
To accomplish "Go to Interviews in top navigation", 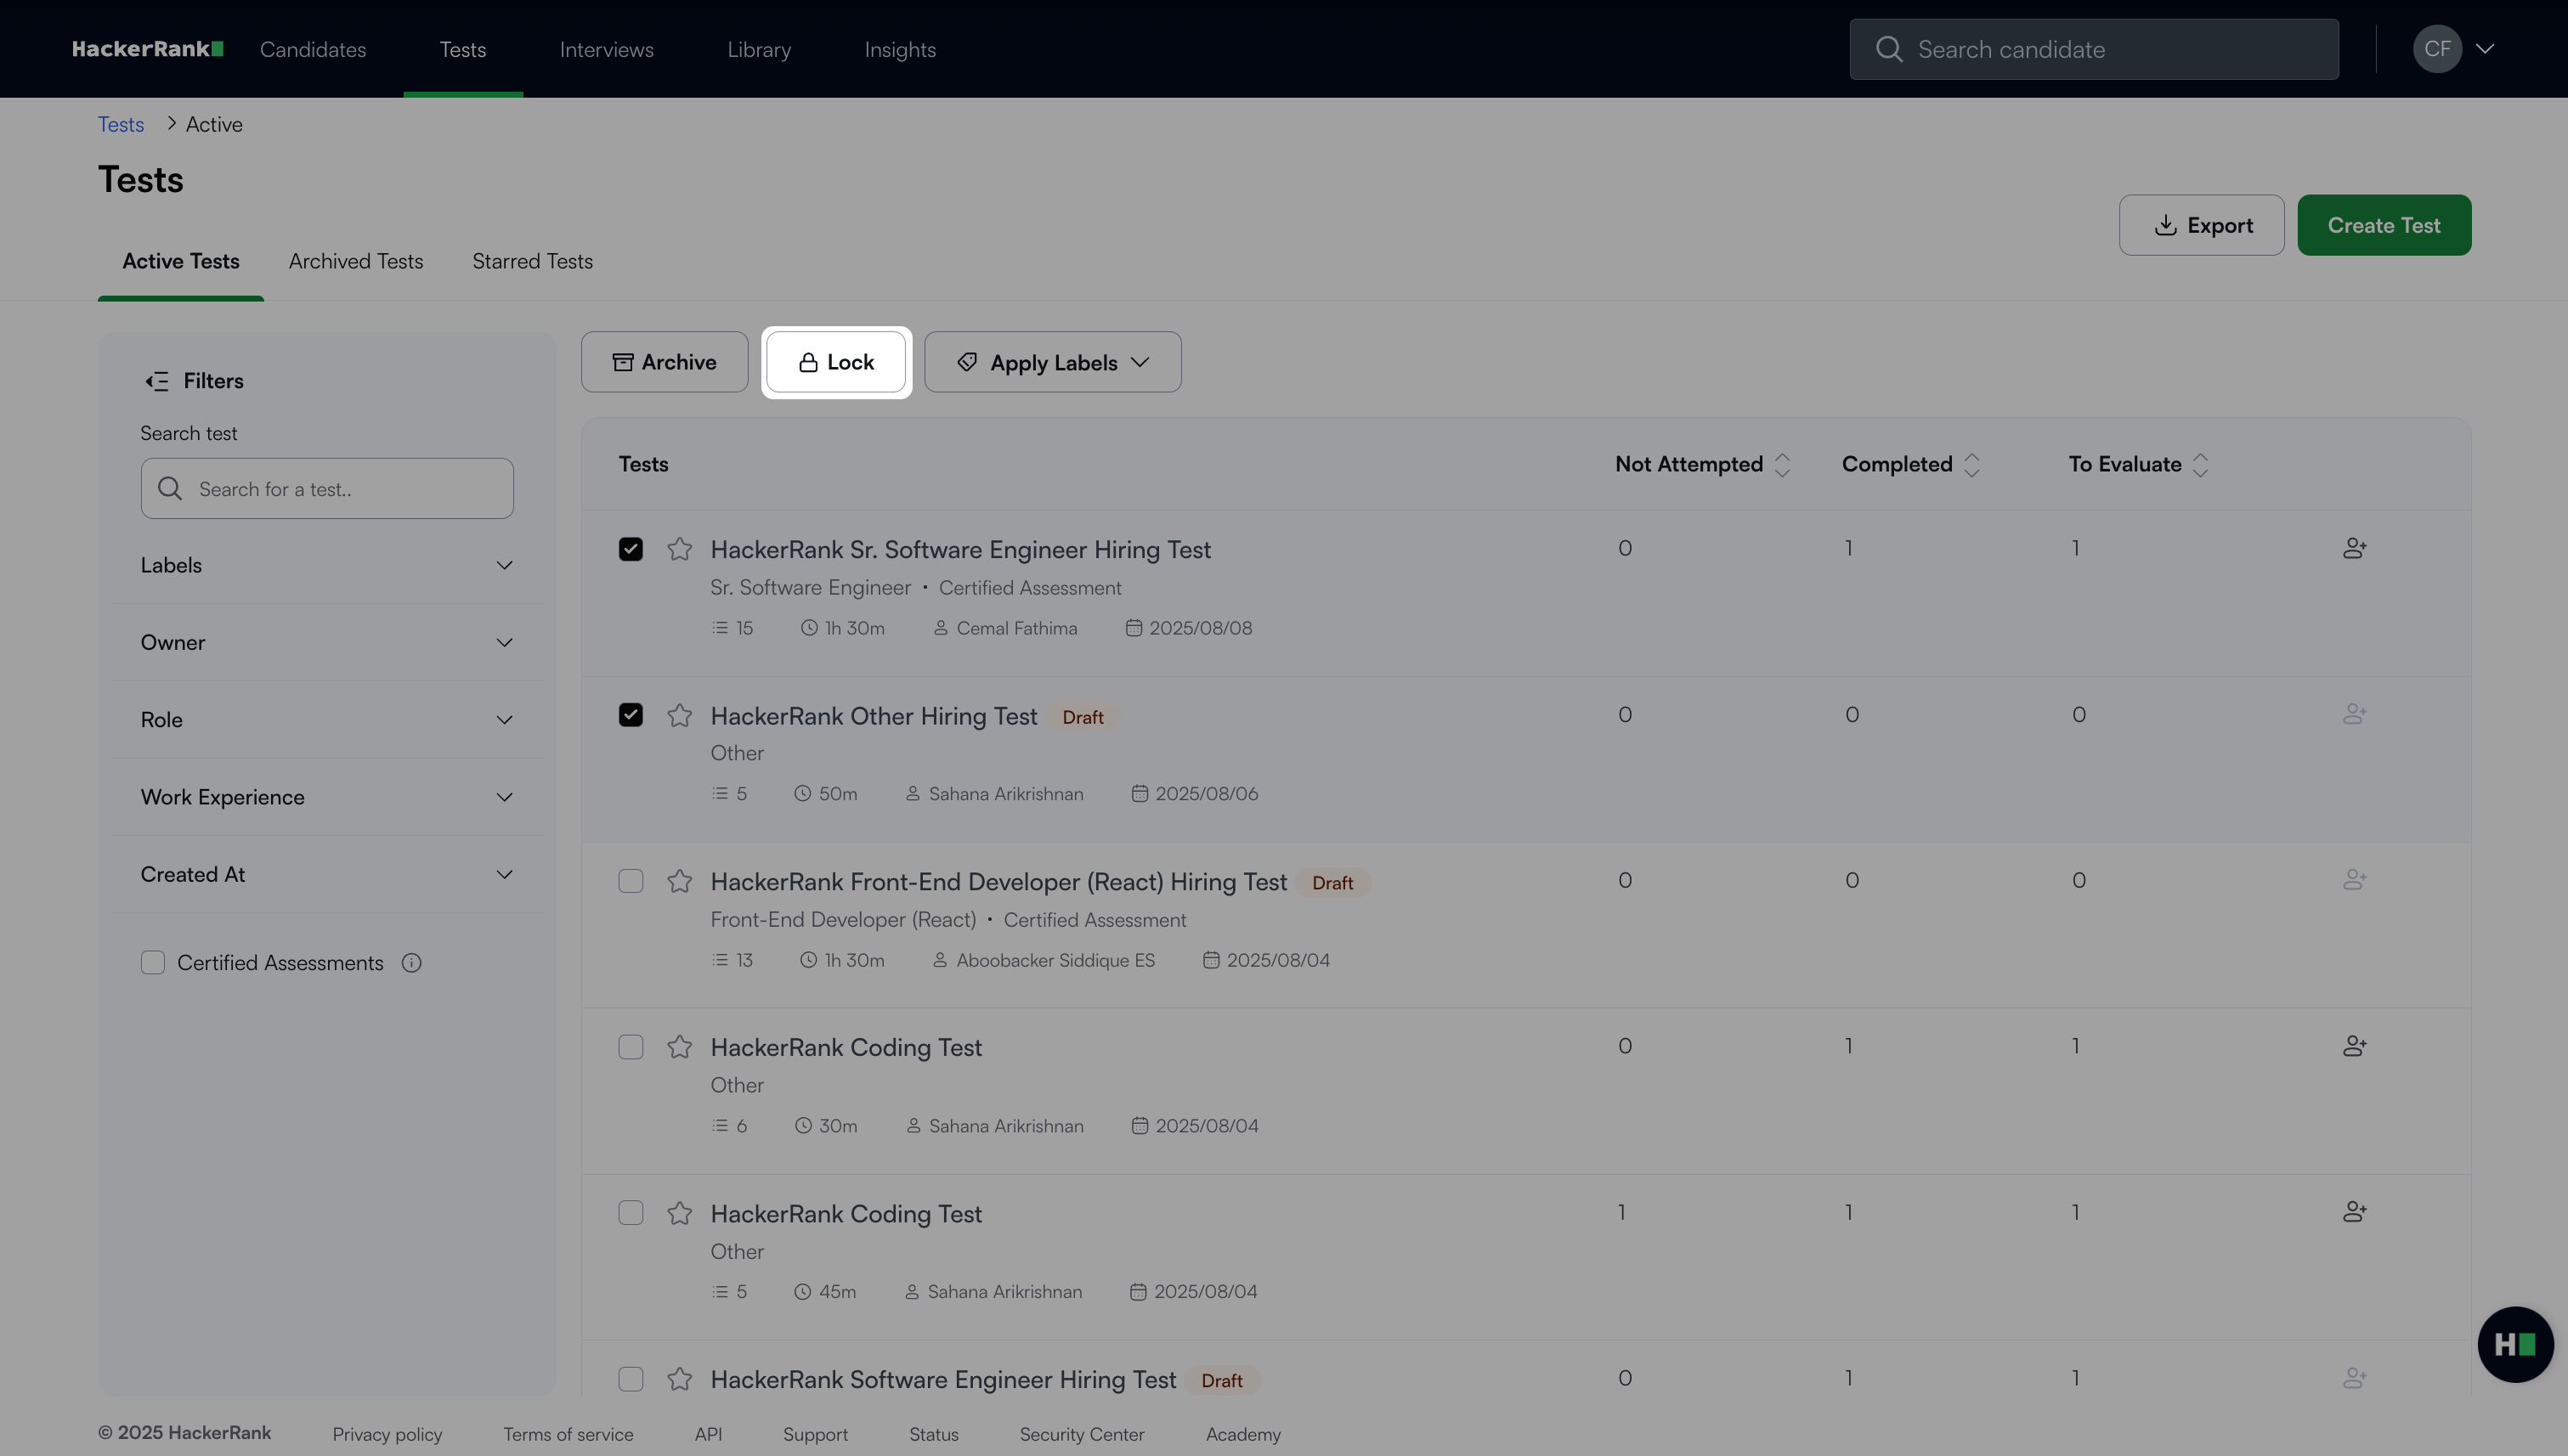I will (606, 50).
